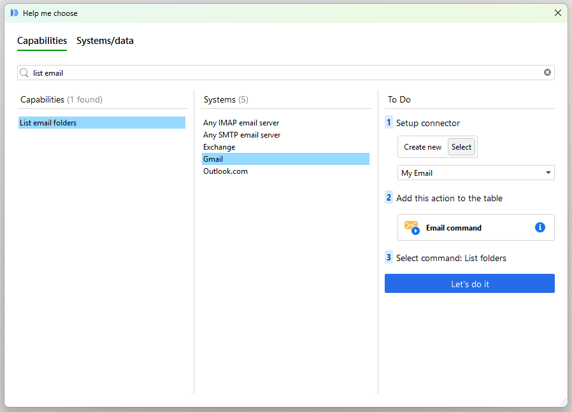This screenshot has width=572, height=412.
Task: Choose the Select connector option
Action: 461,147
